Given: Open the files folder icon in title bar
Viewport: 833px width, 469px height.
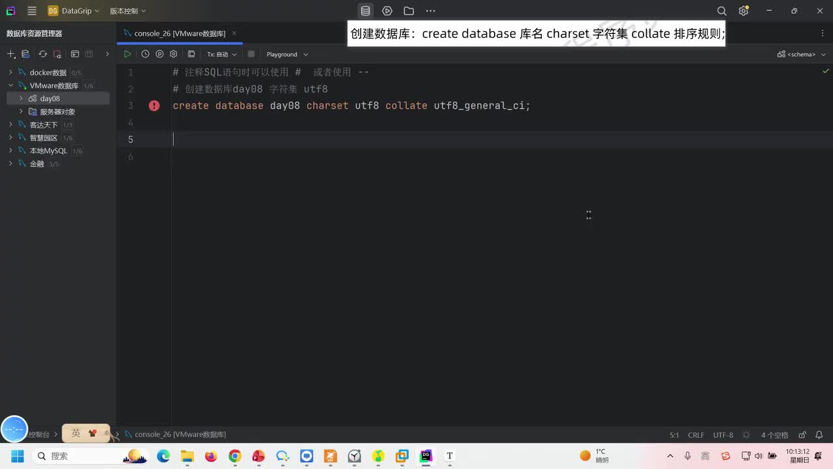Looking at the screenshot, I should pos(409,11).
